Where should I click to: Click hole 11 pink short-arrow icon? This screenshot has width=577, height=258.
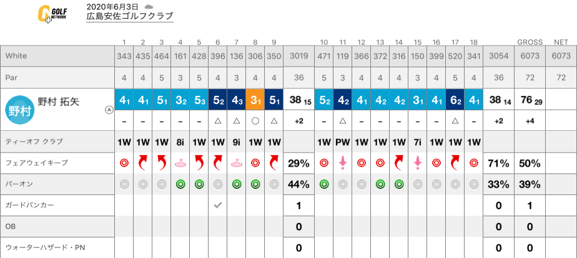[343, 163]
